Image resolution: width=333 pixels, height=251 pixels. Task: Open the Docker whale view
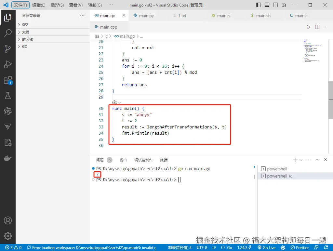8,158
